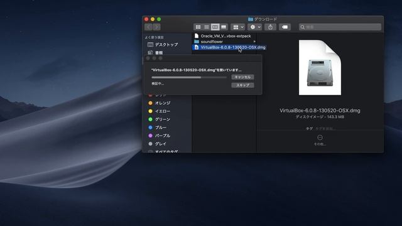Go forward with Finder forward arrow
This screenshot has height=226, width=402.
156,27
